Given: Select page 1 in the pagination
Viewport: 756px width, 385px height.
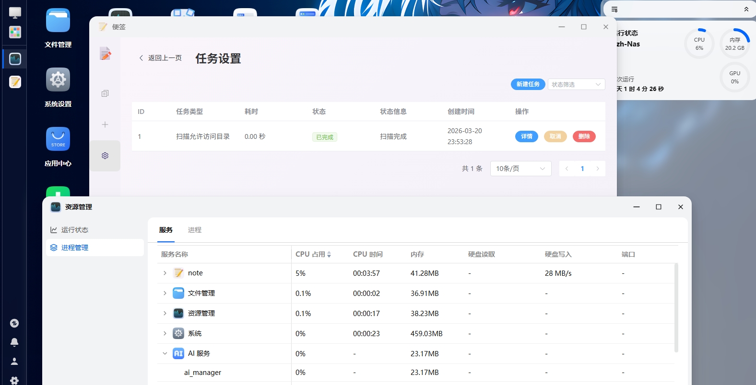Looking at the screenshot, I should tap(582, 169).
